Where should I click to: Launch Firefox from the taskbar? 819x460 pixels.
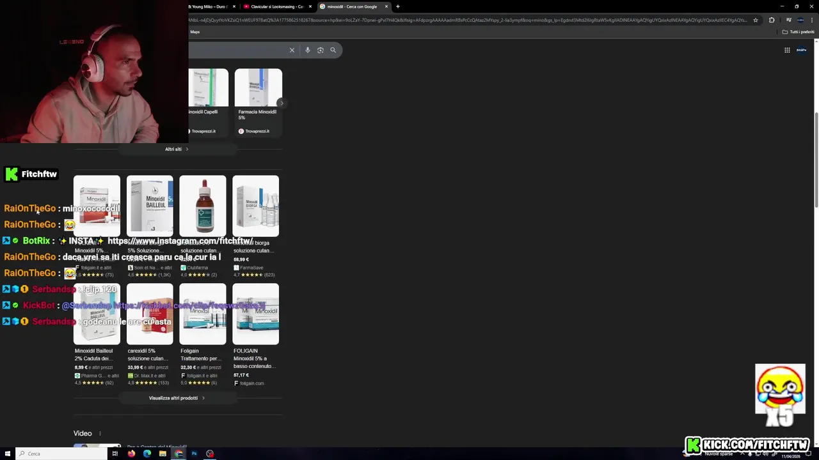click(131, 454)
